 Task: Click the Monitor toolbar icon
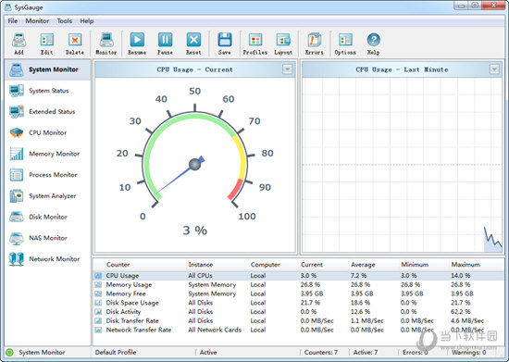click(106, 44)
